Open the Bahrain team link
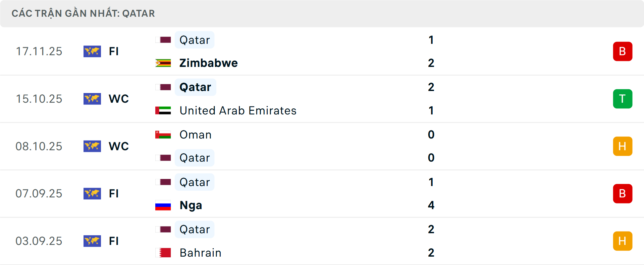This screenshot has height=265, width=644. tap(200, 253)
